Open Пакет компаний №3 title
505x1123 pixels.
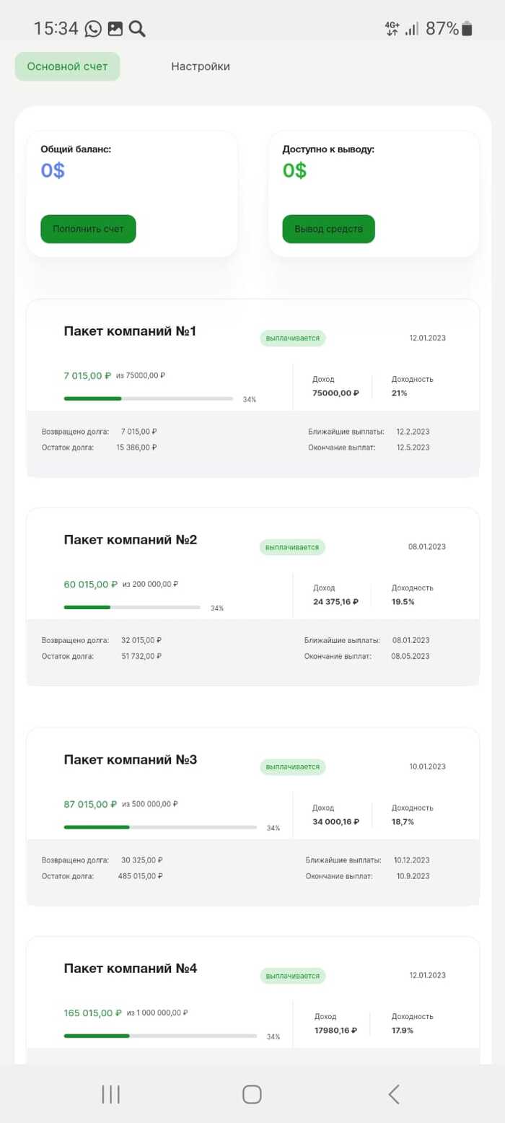(x=130, y=759)
